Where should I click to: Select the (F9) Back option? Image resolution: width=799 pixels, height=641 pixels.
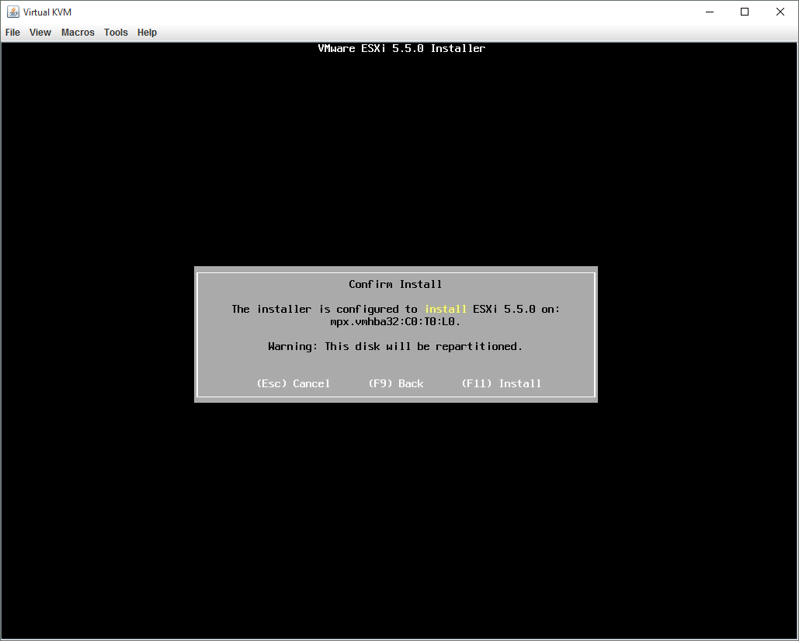pos(395,383)
